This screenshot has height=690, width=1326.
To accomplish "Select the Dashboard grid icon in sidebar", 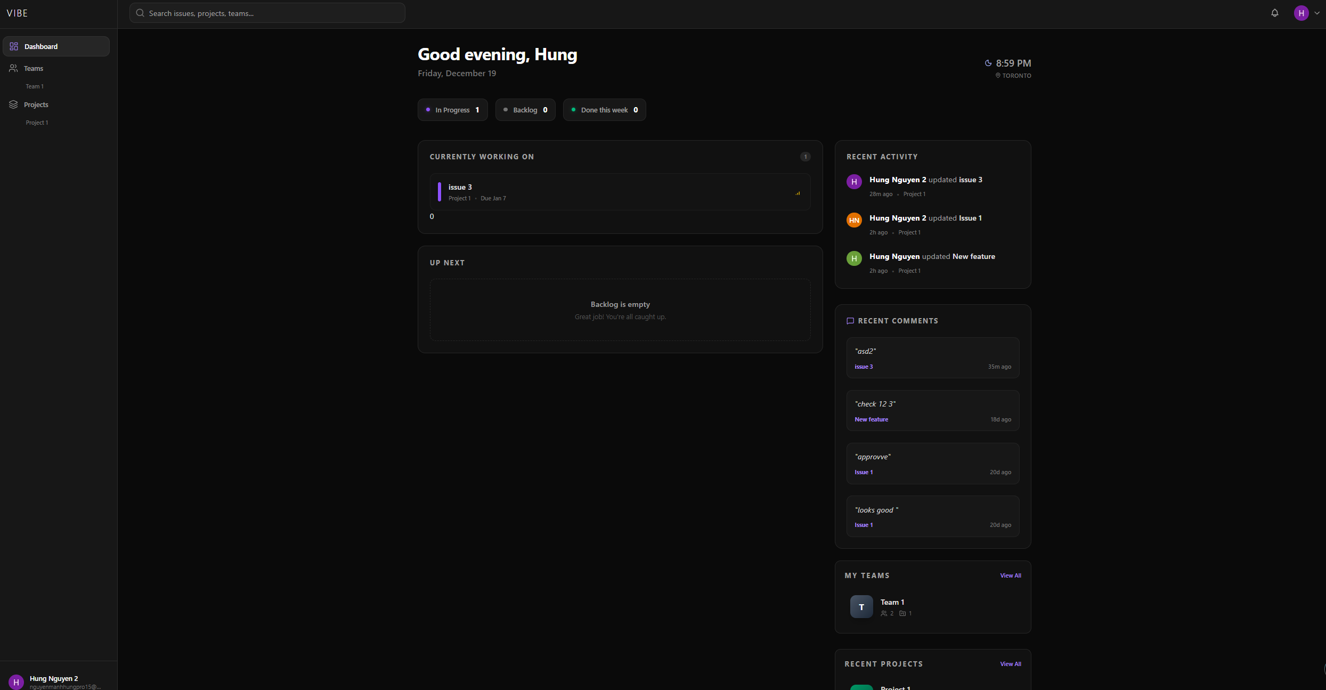I will tap(14, 46).
